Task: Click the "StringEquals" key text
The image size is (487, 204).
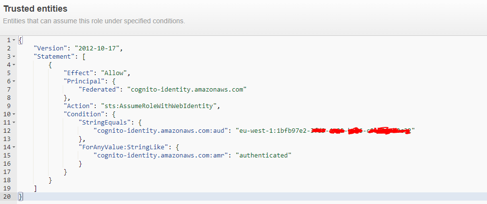Action: pos(104,123)
